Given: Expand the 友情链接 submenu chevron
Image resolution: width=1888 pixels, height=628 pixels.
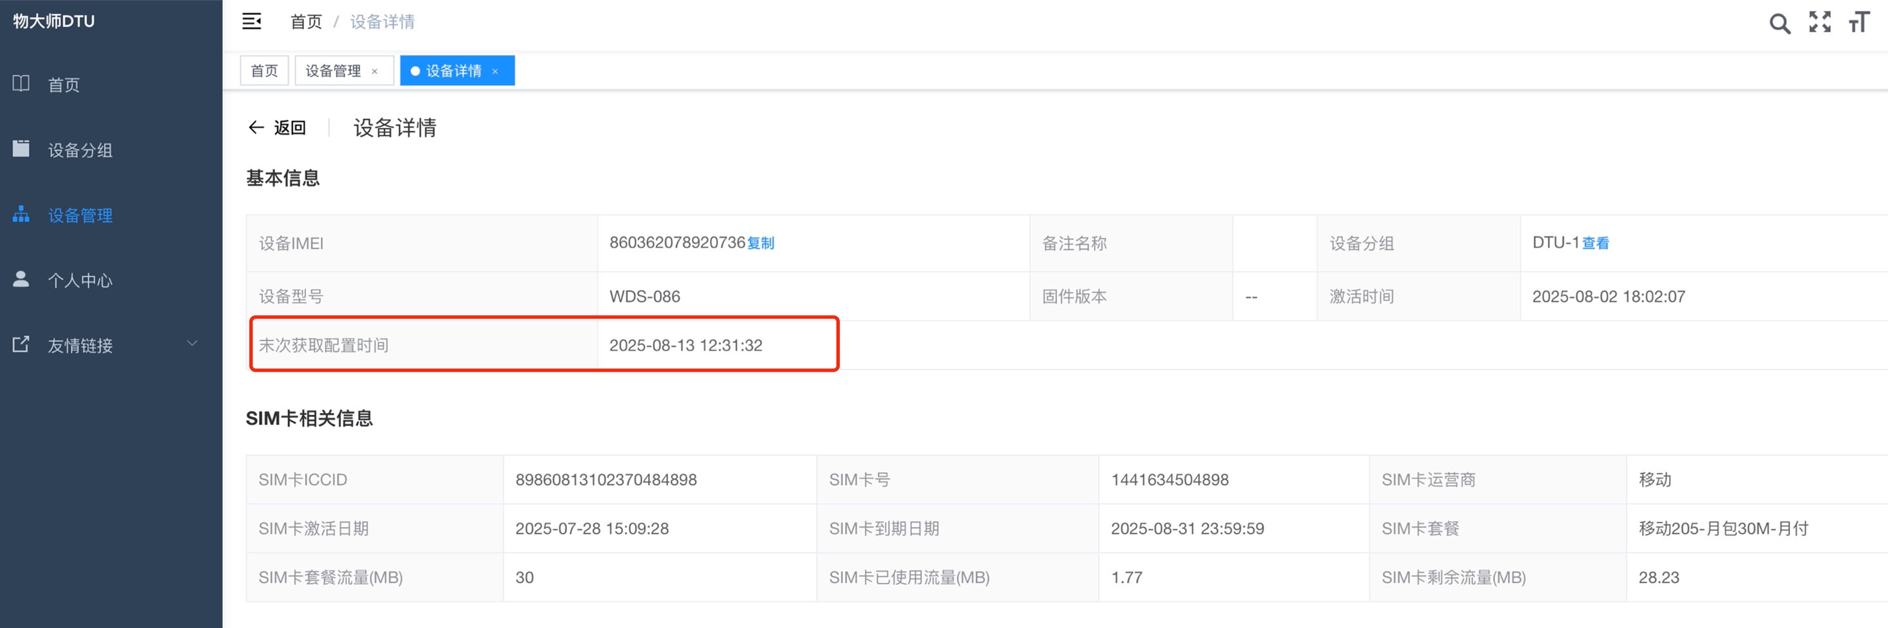Looking at the screenshot, I should point(192,344).
